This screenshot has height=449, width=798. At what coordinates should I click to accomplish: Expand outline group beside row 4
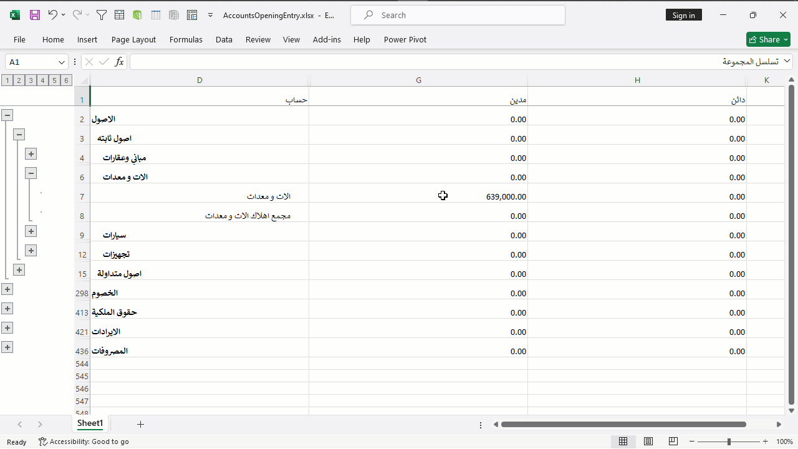pos(31,153)
